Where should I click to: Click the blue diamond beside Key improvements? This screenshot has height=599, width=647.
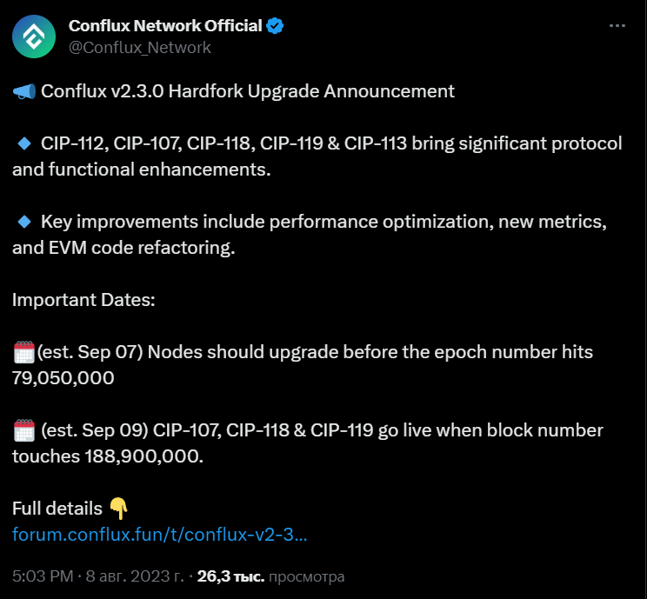point(24,221)
